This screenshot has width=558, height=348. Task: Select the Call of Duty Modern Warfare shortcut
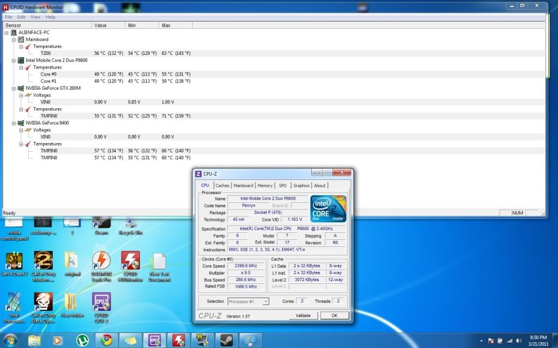coord(44,266)
